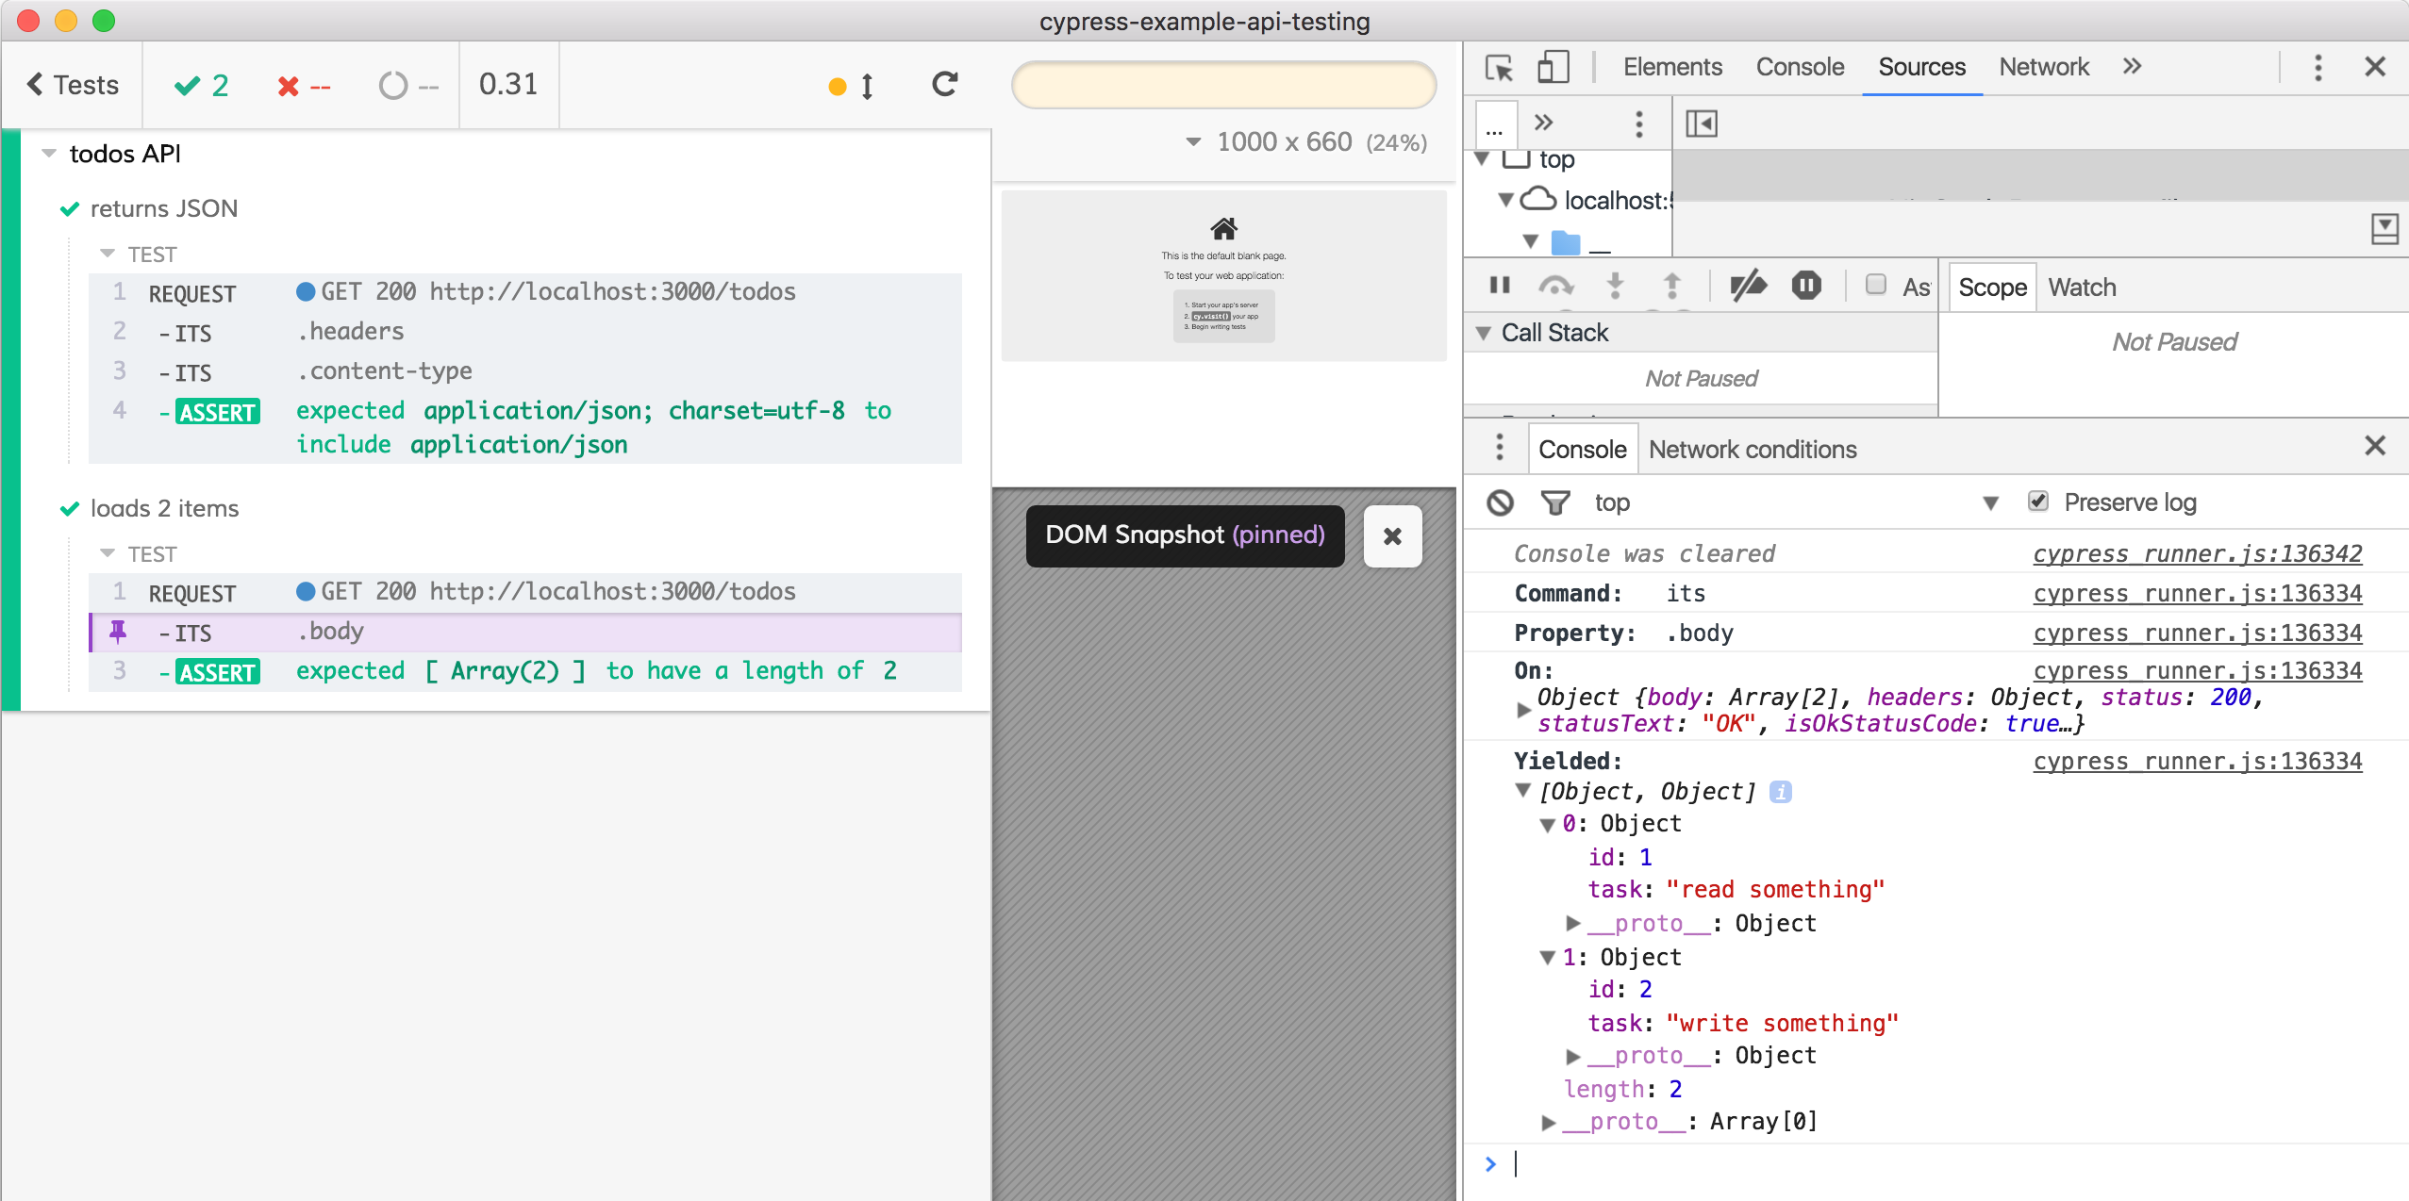Switch to the Network tab
2409x1201 pixels.
pos(2043,68)
